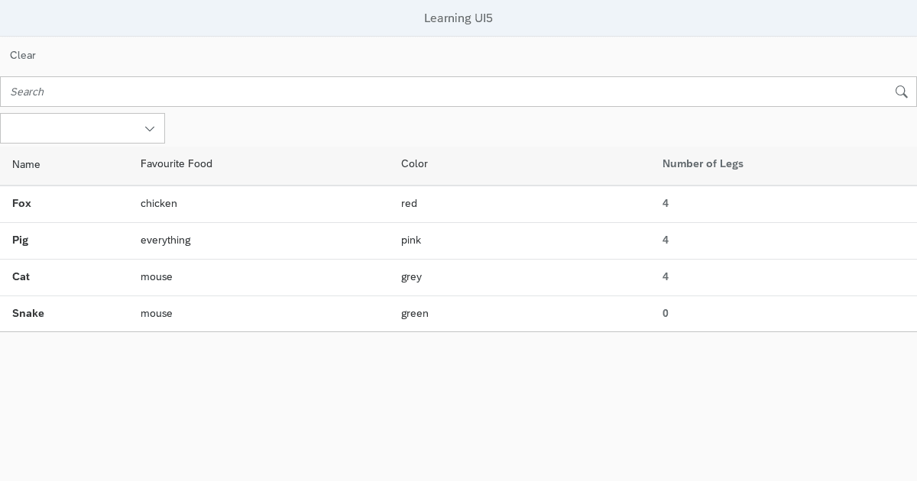Image resolution: width=917 pixels, height=481 pixels.
Task: Sort by the Number of Legs column header
Action: click(x=702, y=163)
